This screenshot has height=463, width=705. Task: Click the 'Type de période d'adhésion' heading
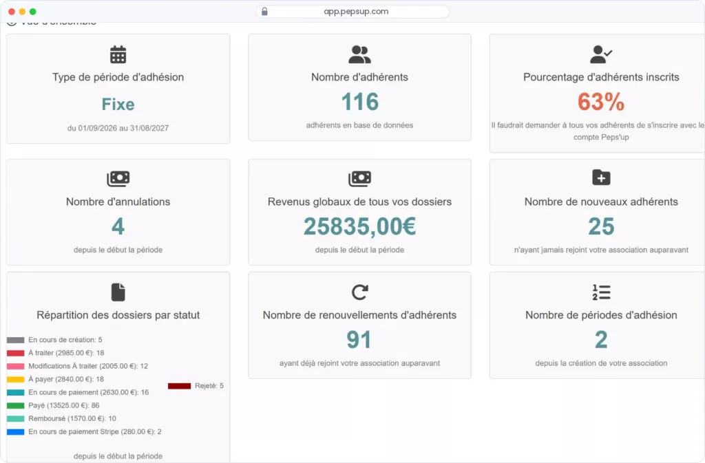pyautogui.click(x=118, y=77)
